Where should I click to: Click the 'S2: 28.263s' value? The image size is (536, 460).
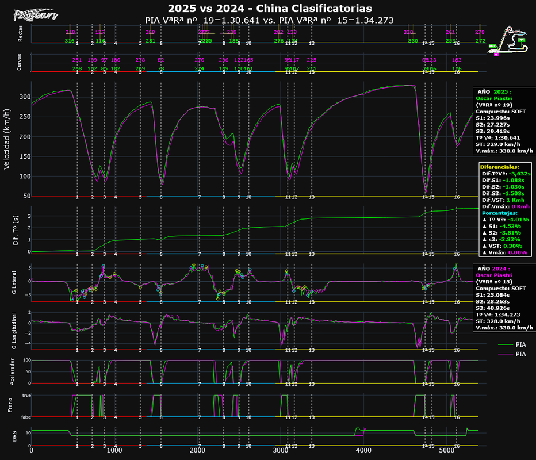pos(493,301)
